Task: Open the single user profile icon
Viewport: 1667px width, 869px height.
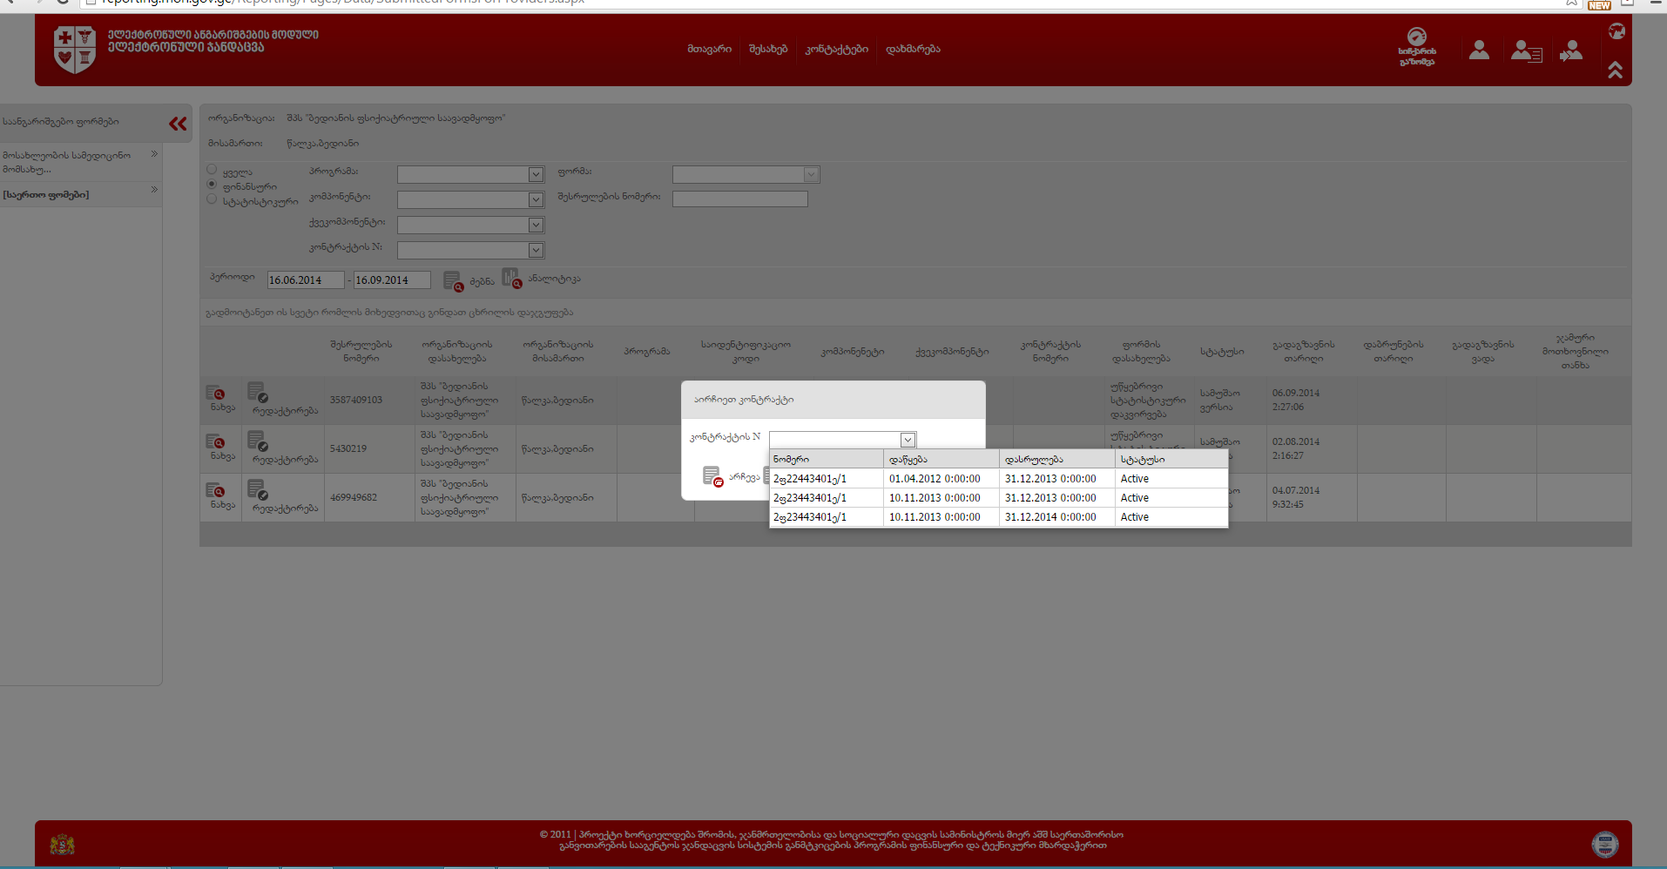Action: [x=1479, y=51]
